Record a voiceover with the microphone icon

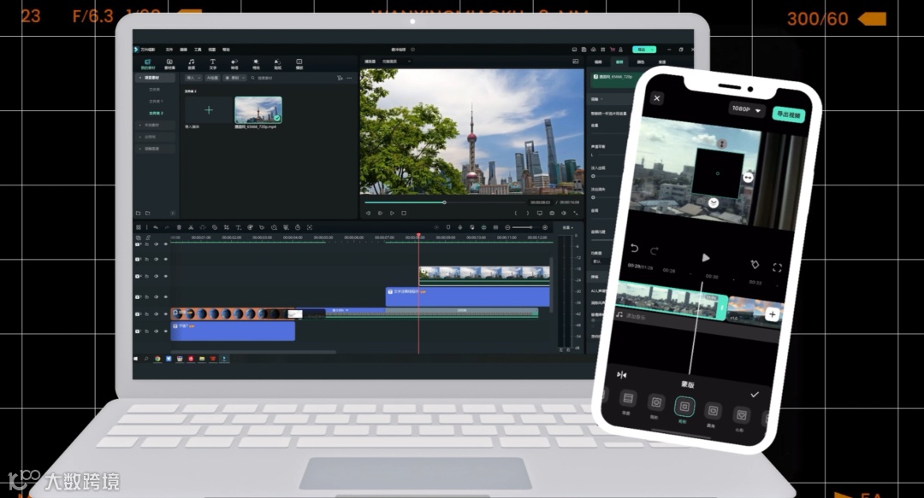[460, 227]
